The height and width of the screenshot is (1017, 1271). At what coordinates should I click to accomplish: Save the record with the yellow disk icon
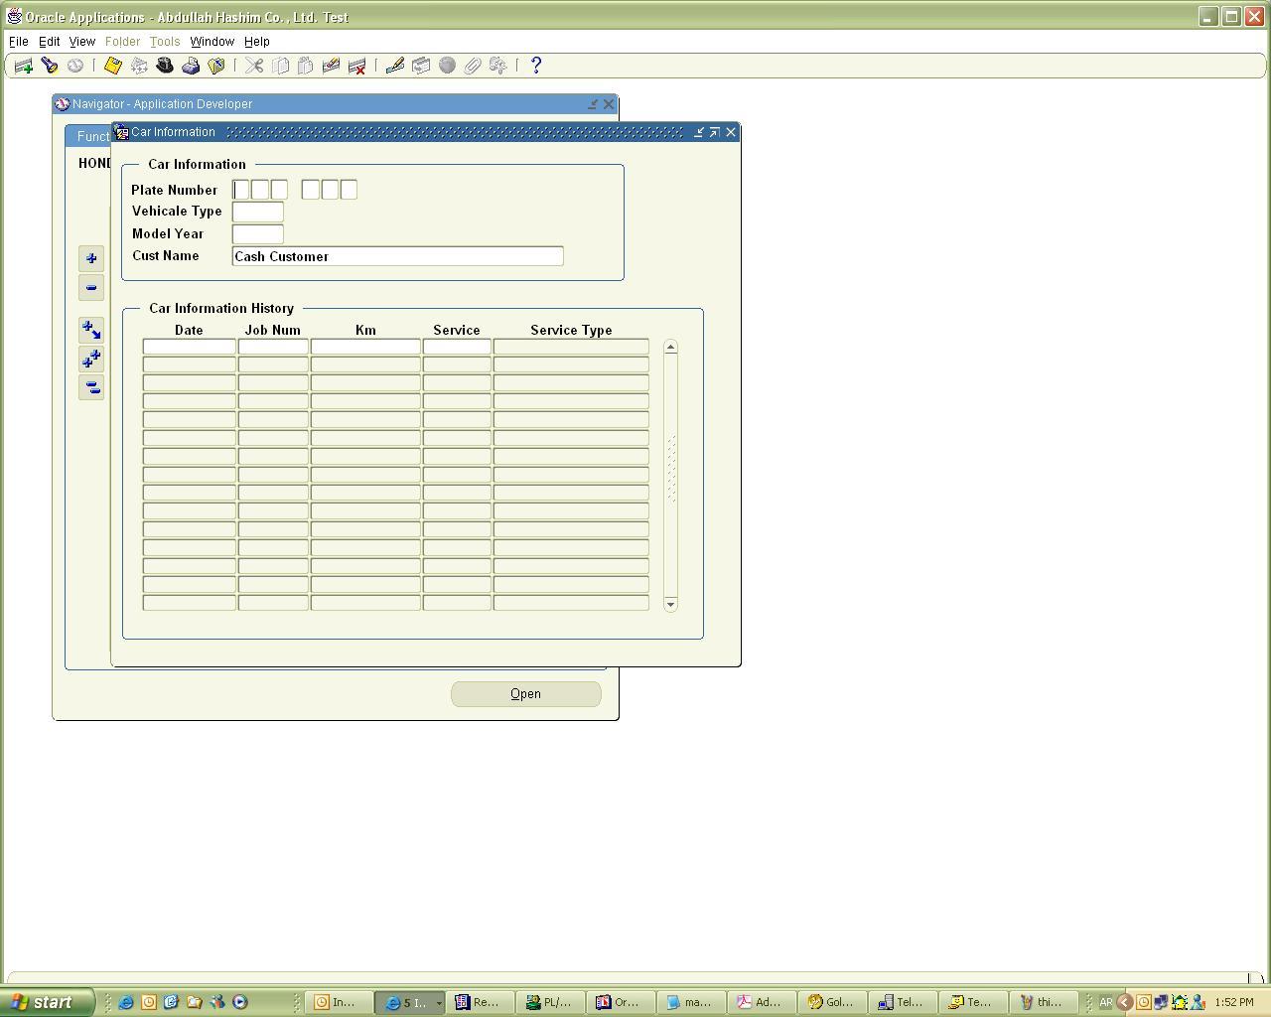112,66
